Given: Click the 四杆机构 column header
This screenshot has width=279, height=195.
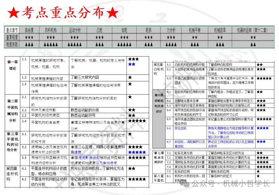Looking at the screenshot, I should click(x=51, y=30).
